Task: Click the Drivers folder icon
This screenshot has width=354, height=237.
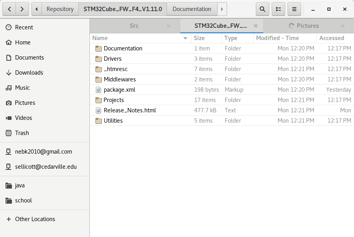Action: click(x=98, y=59)
